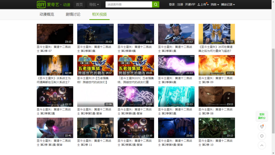
Task: Click the 签到赢积分 check-in button
Action: pyautogui.click(x=262, y=116)
